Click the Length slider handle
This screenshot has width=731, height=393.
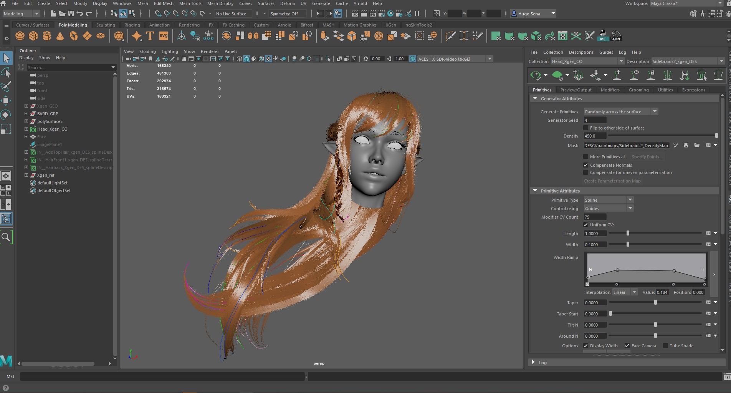pyautogui.click(x=628, y=233)
